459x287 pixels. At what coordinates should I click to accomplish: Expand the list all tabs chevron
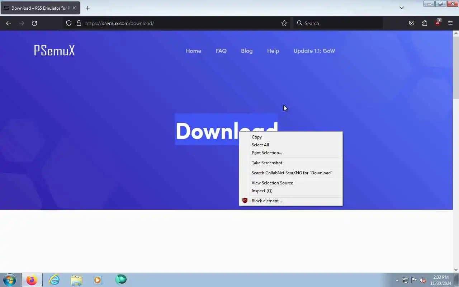coord(402,8)
